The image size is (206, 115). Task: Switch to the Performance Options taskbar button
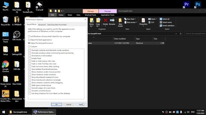[x=44, y=112]
